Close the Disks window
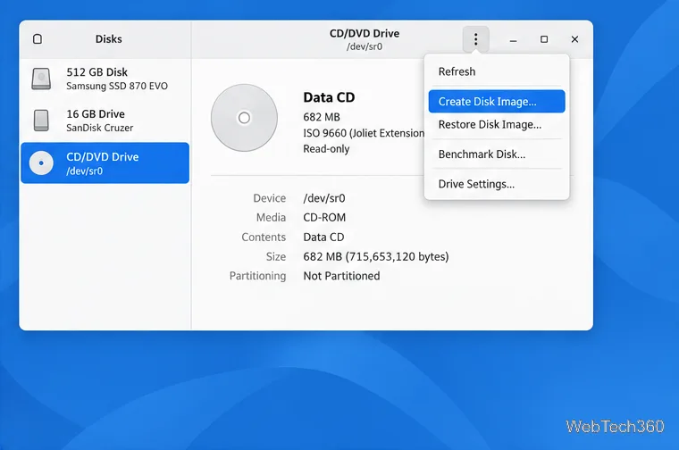This screenshot has width=679, height=450. [x=574, y=39]
